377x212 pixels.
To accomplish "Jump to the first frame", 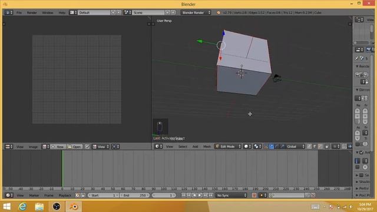I will pos(183,196).
